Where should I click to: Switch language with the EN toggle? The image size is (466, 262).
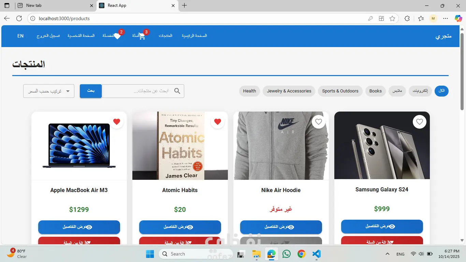[20, 36]
